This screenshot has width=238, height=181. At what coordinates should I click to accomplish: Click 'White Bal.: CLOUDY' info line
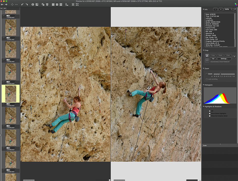coord(213,45)
